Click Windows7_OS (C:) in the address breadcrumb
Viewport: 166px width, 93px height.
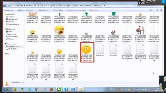click(32, 6)
